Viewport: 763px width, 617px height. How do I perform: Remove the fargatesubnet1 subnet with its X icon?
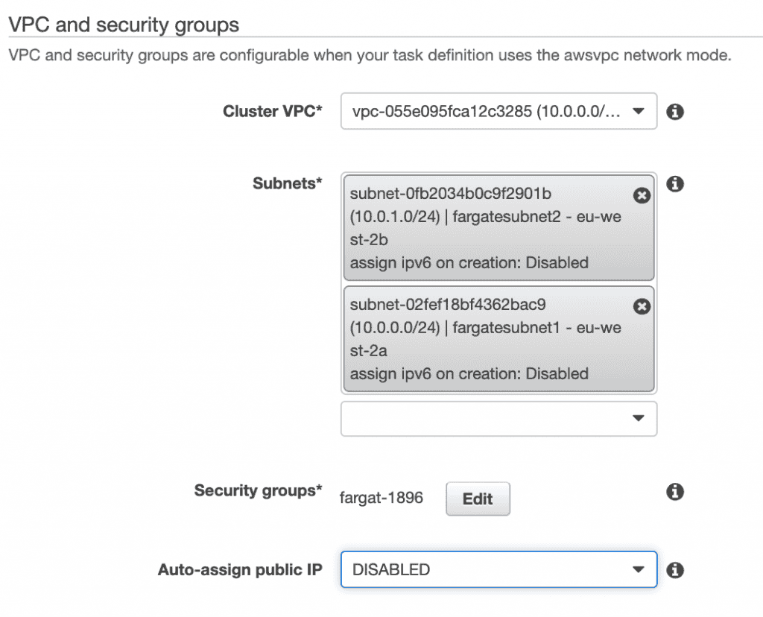(641, 306)
